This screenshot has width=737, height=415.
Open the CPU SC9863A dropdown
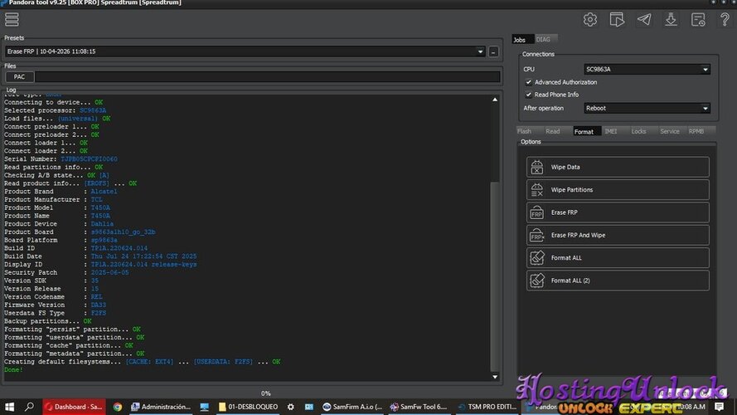pyautogui.click(x=647, y=69)
